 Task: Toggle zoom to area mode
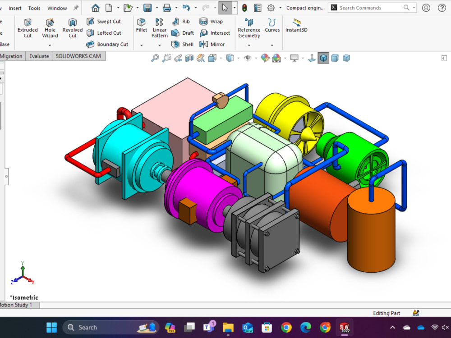point(166,58)
